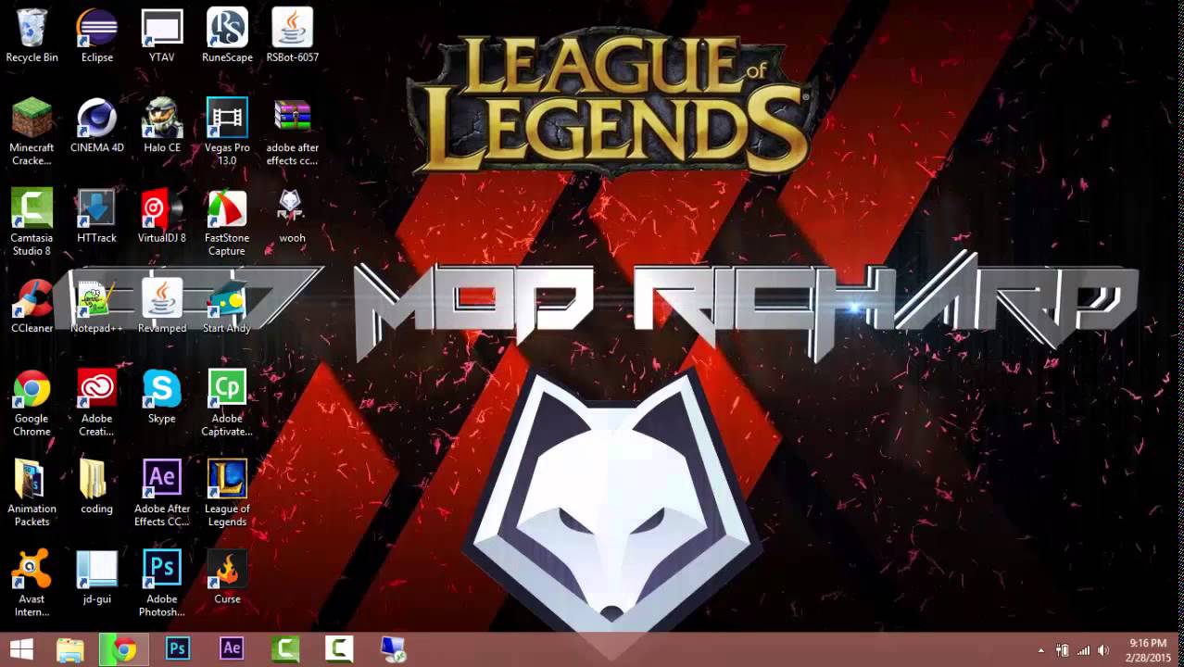The height and width of the screenshot is (667, 1184).
Task: Select the Minecraft Cracked desktop icon
Action: (x=31, y=132)
